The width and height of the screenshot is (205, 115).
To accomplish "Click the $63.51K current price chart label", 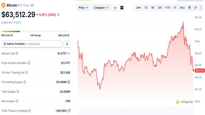I will 200,71.
